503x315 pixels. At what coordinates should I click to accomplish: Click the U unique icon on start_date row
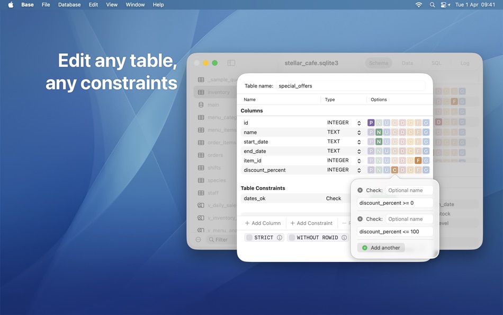387,142
